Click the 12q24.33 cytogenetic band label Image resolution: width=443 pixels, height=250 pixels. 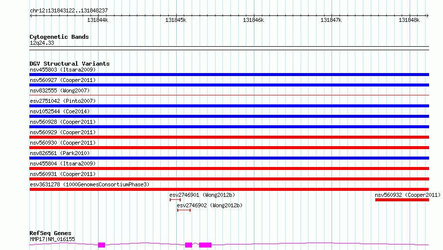(x=42, y=43)
